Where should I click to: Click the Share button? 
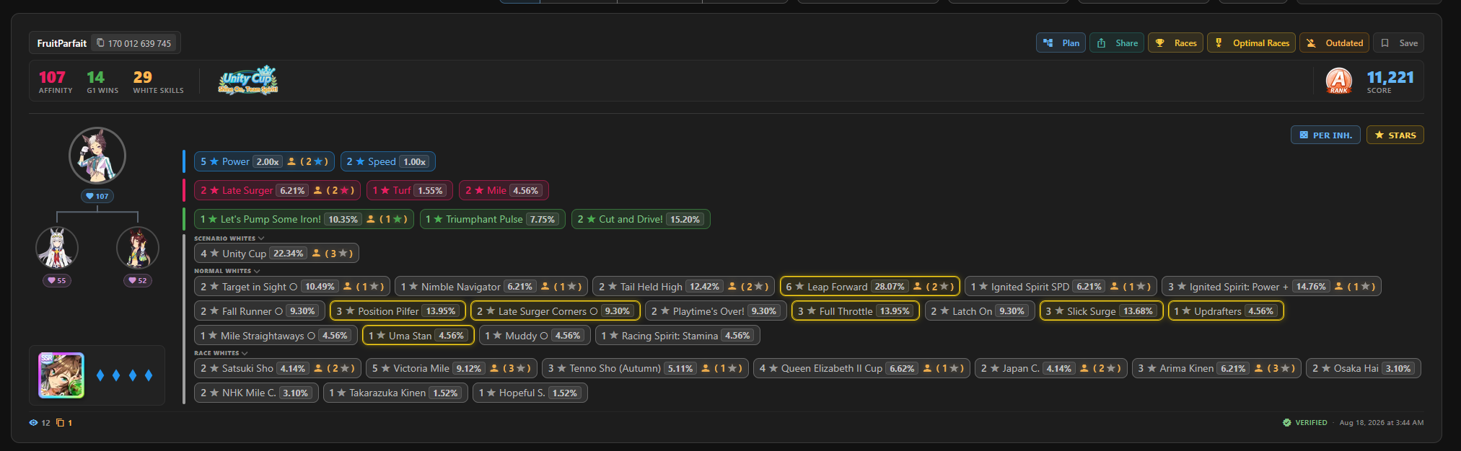point(1116,43)
